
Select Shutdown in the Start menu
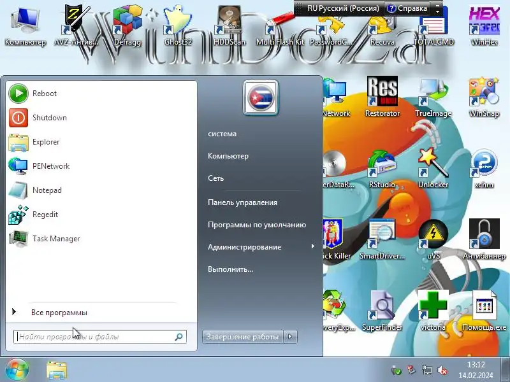coord(101,118)
